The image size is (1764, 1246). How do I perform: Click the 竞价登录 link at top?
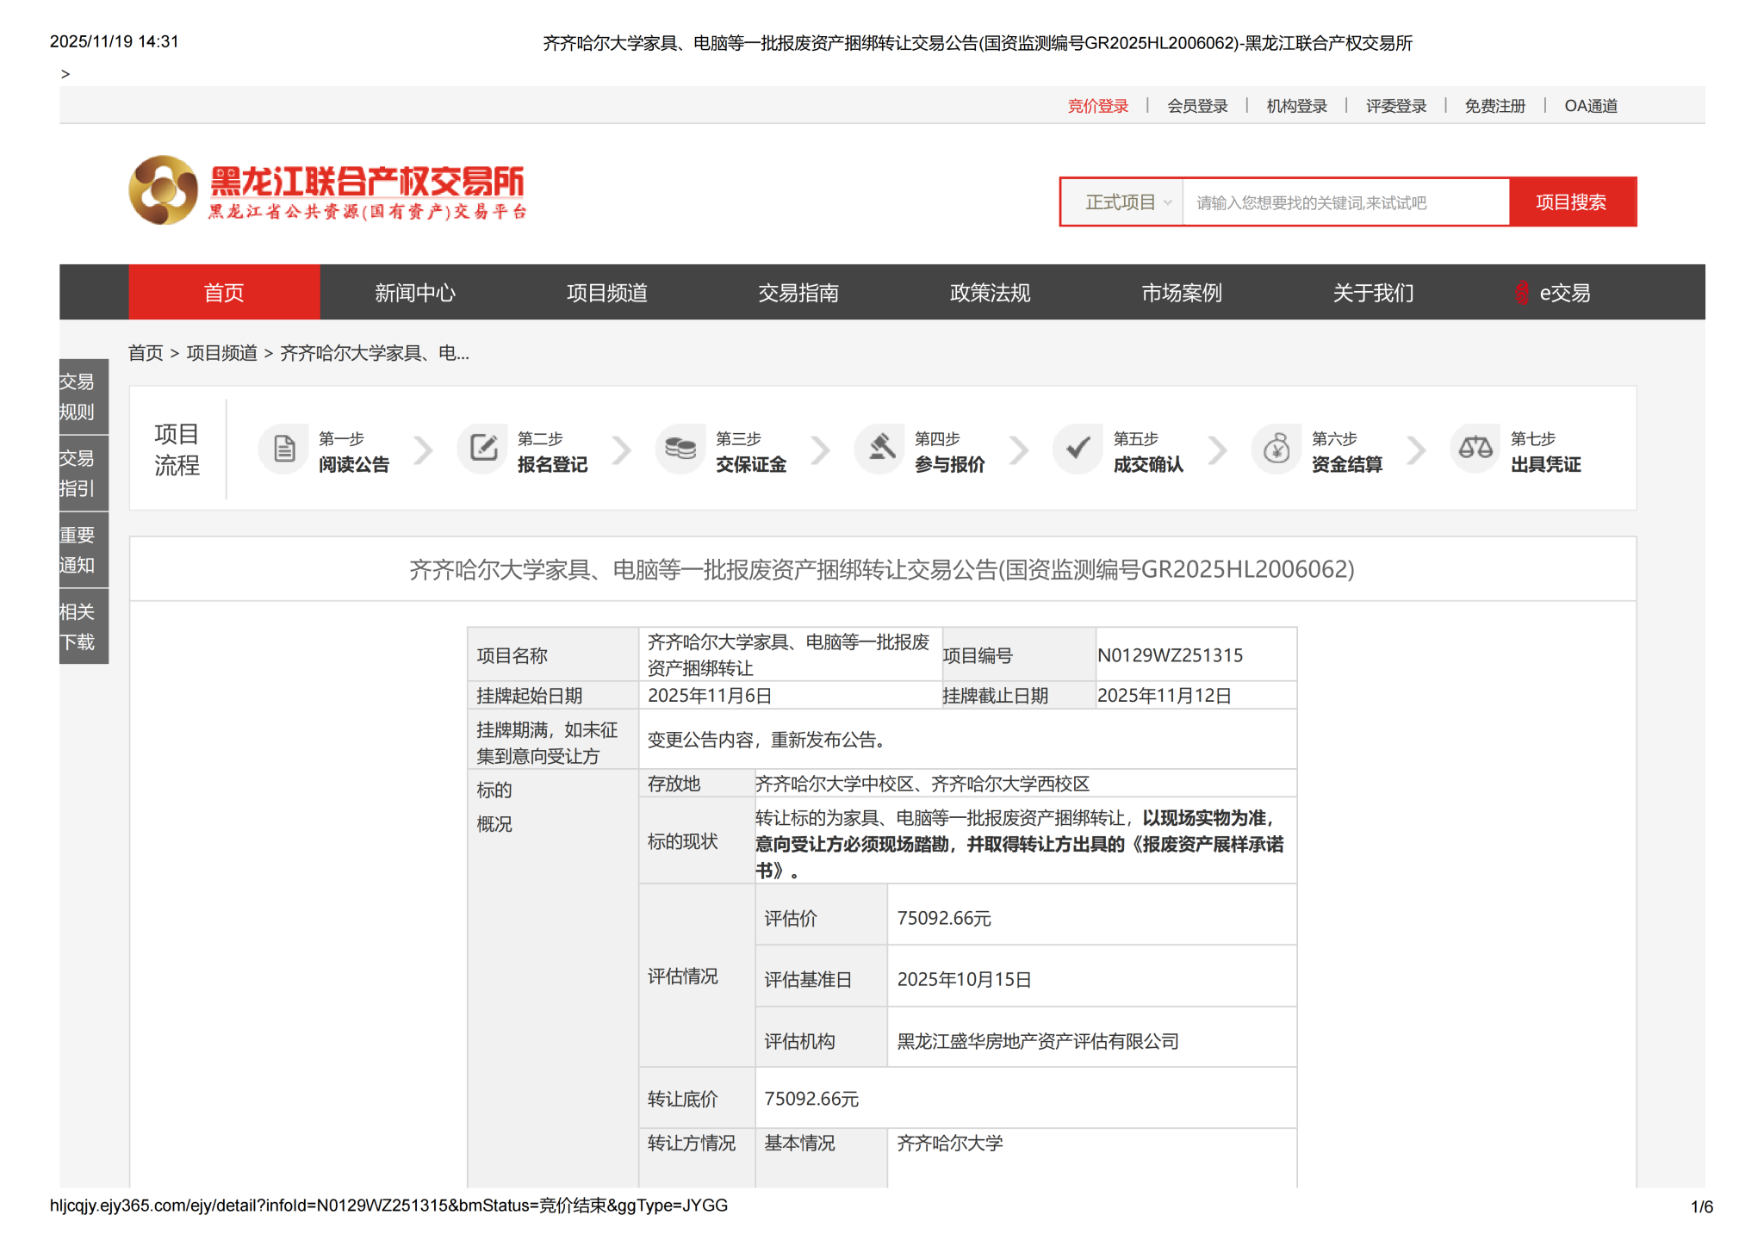[x=1097, y=106]
